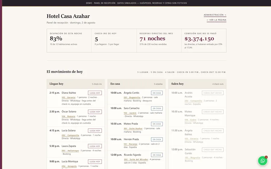Click Check-out hecho for Ángela Ibáñez
Viewport: 271px width, 169px height.
pos(213,131)
